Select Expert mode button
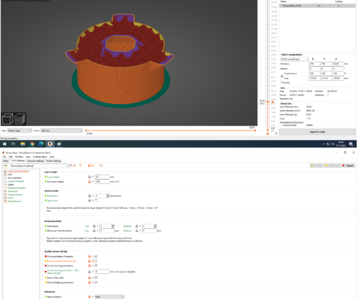The height and width of the screenshot is (299, 359). coord(348,166)
